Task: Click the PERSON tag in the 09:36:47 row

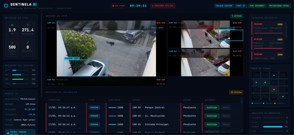Action: [x=94, y=108]
